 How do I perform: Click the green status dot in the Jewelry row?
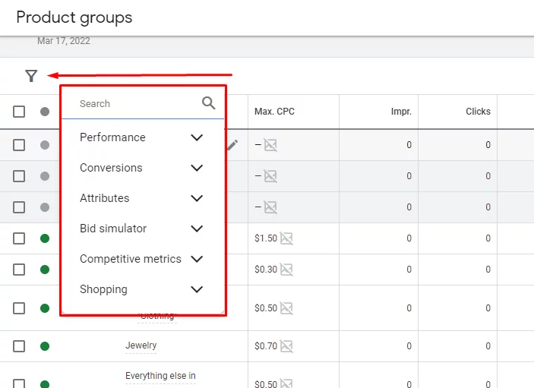tap(45, 346)
